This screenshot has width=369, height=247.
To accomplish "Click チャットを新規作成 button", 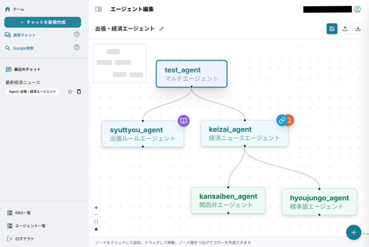I will [43, 22].
